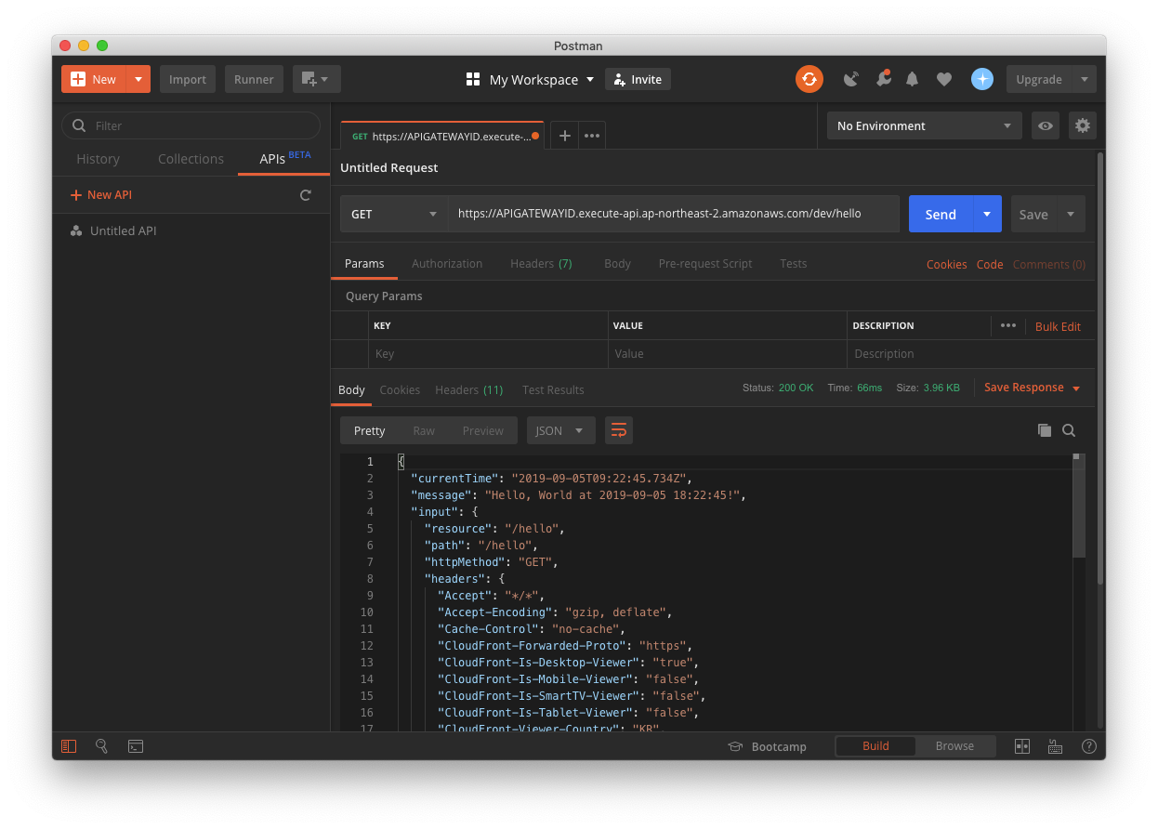The width and height of the screenshot is (1158, 829).
Task: Open tab options three-dots menu
Action: 592,135
